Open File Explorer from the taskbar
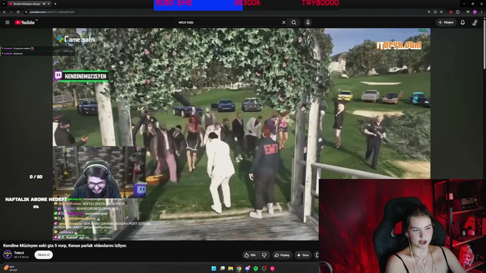 [230, 268]
